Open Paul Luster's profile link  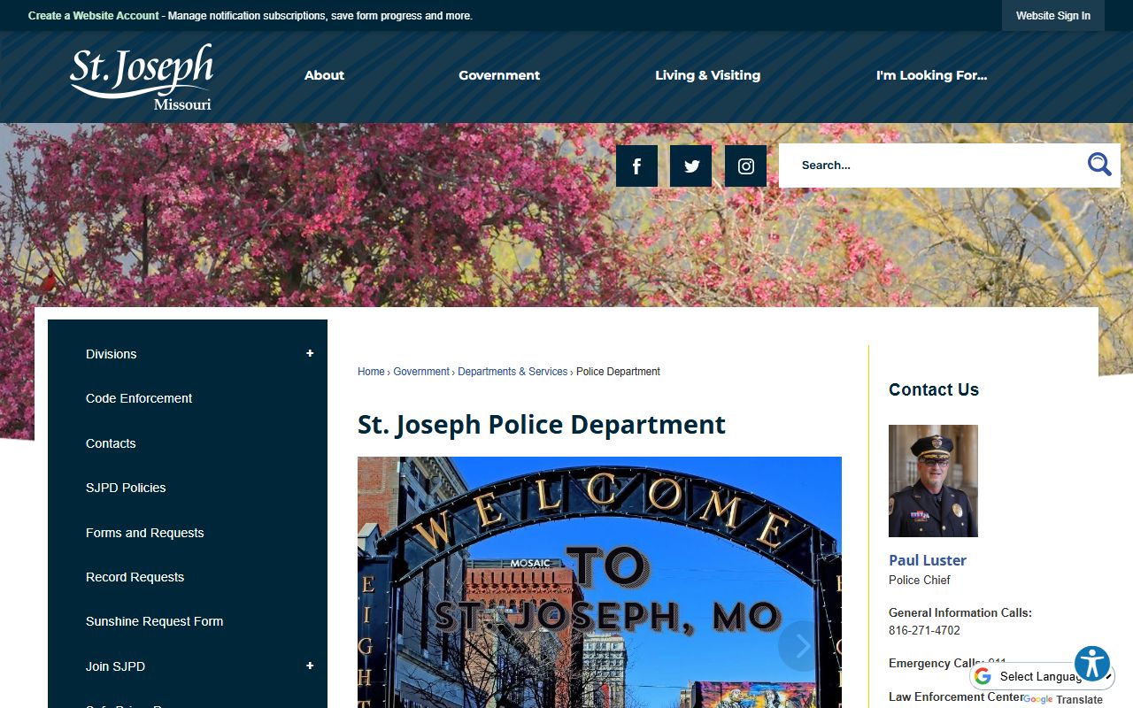coord(928,560)
